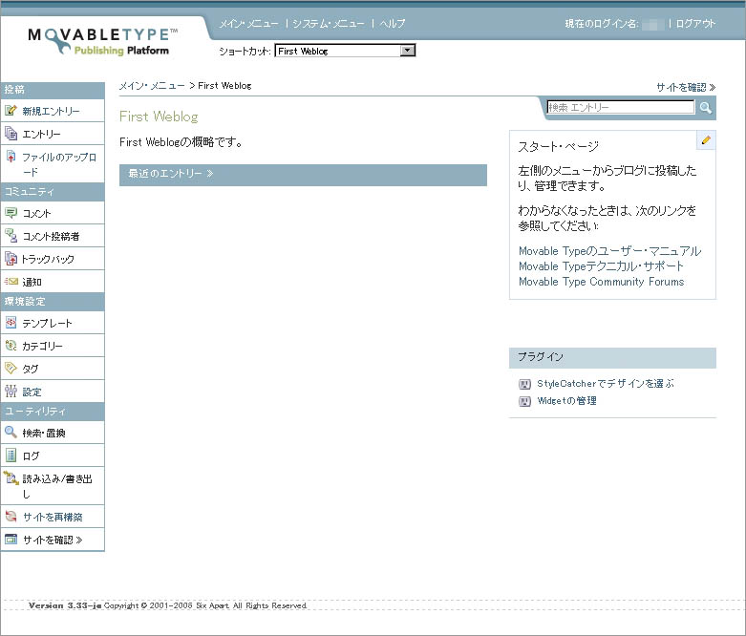
Task: Click the ログアウト link
Action: (x=695, y=23)
